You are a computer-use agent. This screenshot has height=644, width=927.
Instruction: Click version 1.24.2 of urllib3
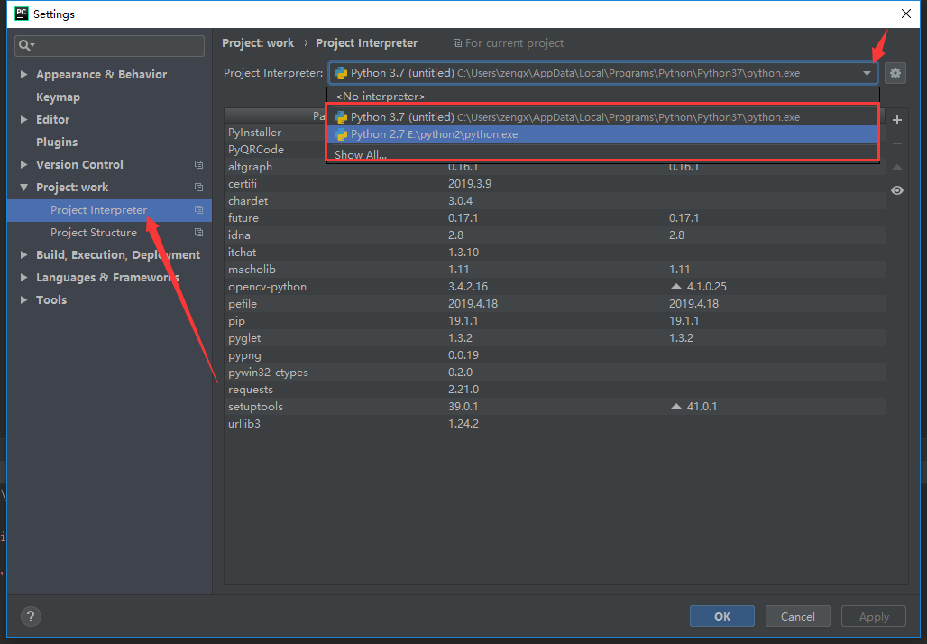[x=463, y=424]
